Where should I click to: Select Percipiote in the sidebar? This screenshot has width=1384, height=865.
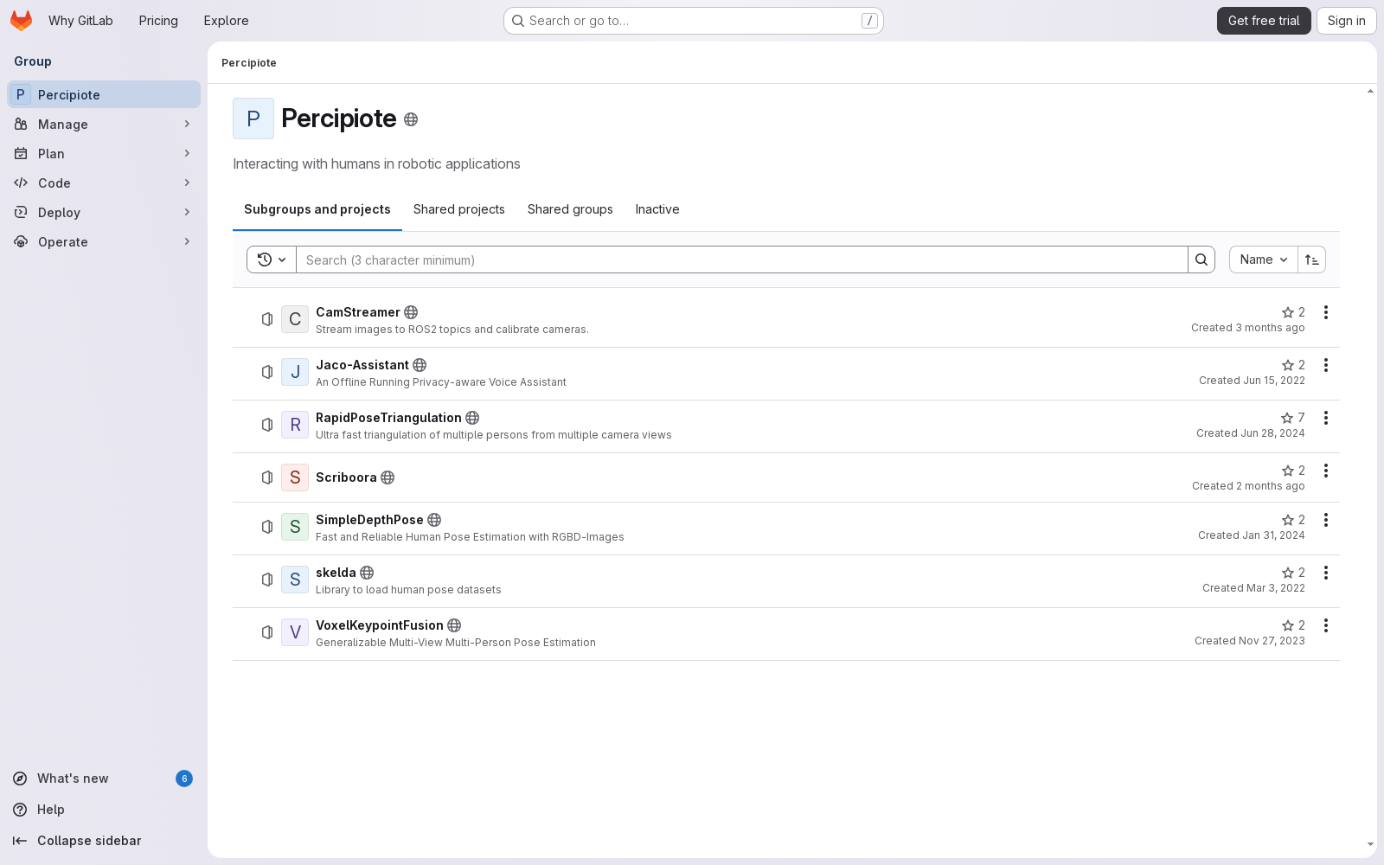point(104,94)
